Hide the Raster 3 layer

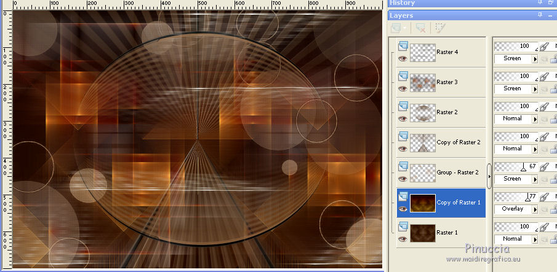coord(403,89)
